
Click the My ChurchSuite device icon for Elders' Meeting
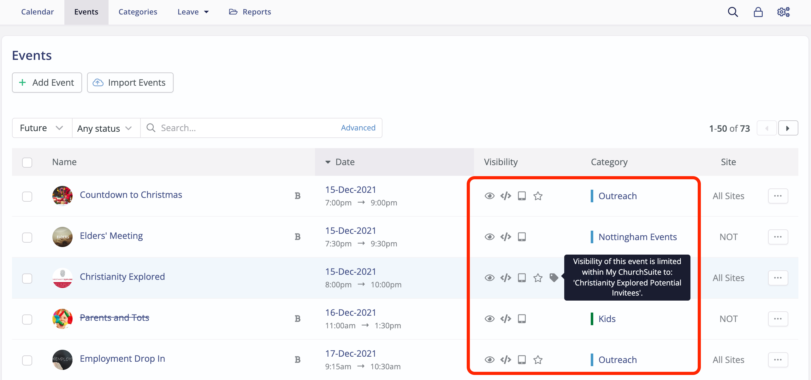click(522, 237)
